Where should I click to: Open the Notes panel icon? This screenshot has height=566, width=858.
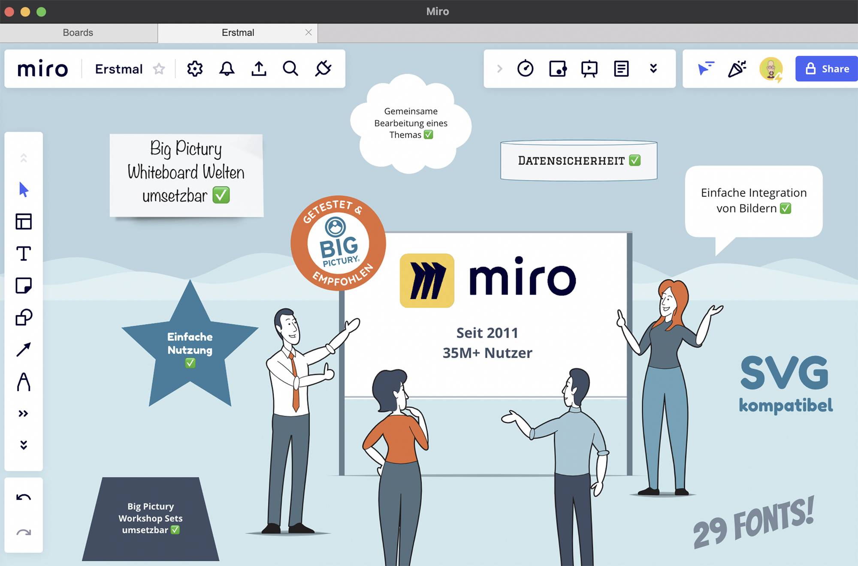pyautogui.click(x=621, y=69)
